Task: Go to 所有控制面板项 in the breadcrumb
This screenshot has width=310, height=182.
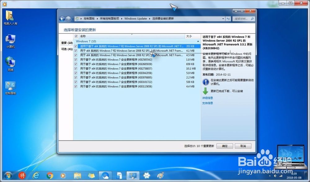Action: (x=109, y=19)
